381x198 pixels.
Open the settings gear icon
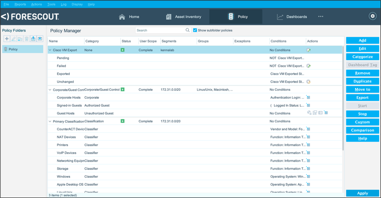pyautogui.click(x=372, y=16)
